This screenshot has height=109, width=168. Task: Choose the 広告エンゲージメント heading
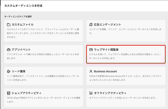tap(108, 25)
